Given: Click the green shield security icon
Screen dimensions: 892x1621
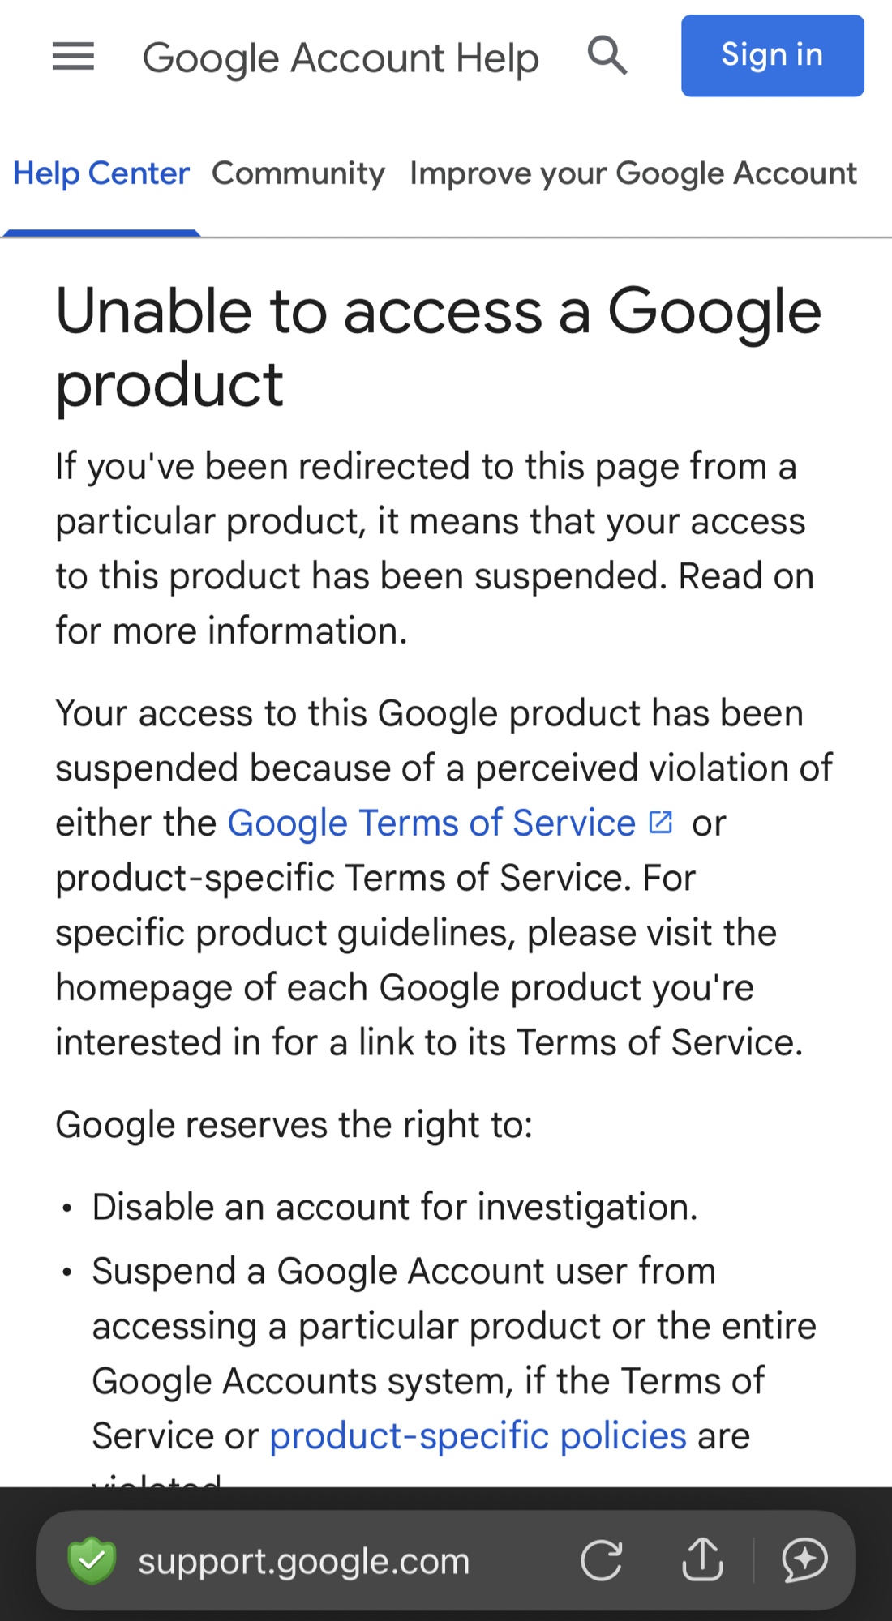Looking at the screenshot, I should point(92,1559).
